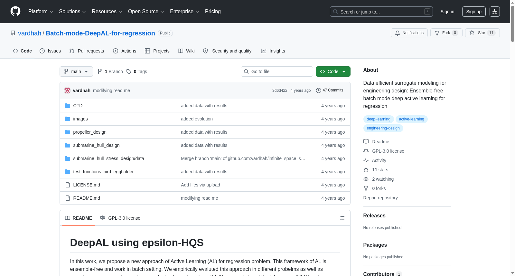
Task: Click the submarine_hull_design folder icon
Action: click(68, 145)
